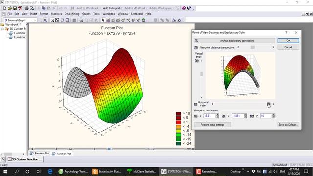The height and width of the screenshot is (176, 313).
Task: Click the vertical angle spin icon
Action: (197, 61)
